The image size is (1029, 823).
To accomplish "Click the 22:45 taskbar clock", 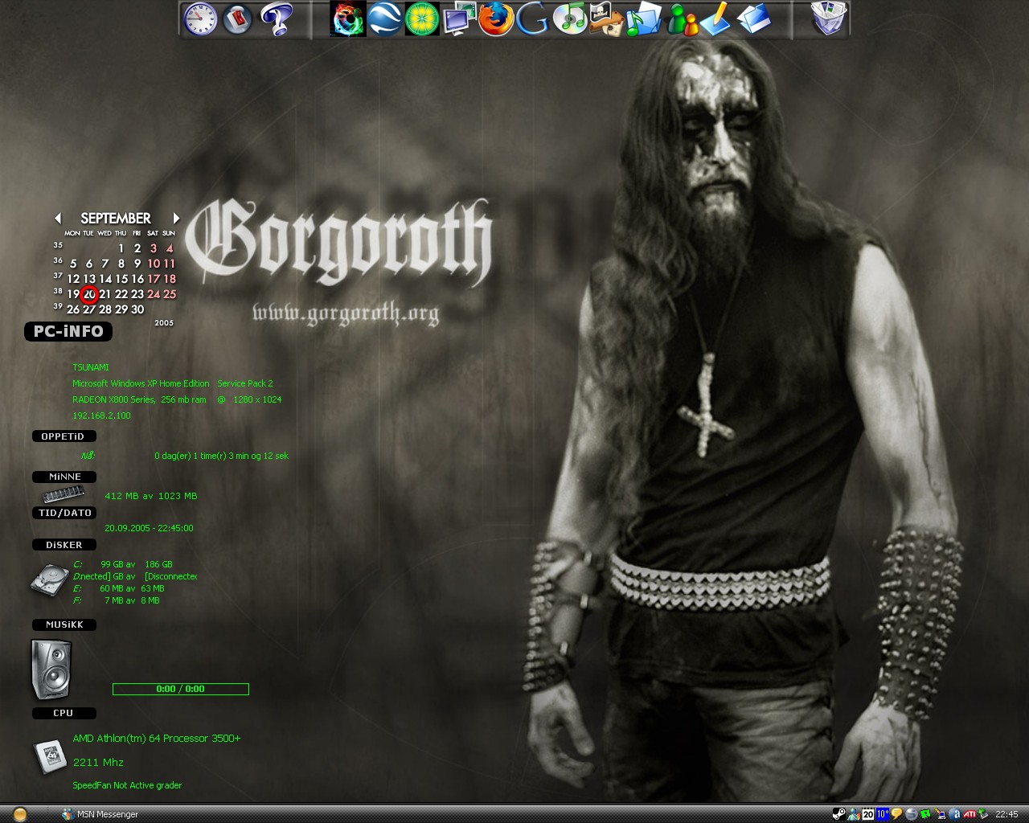I will point(1006,814).
